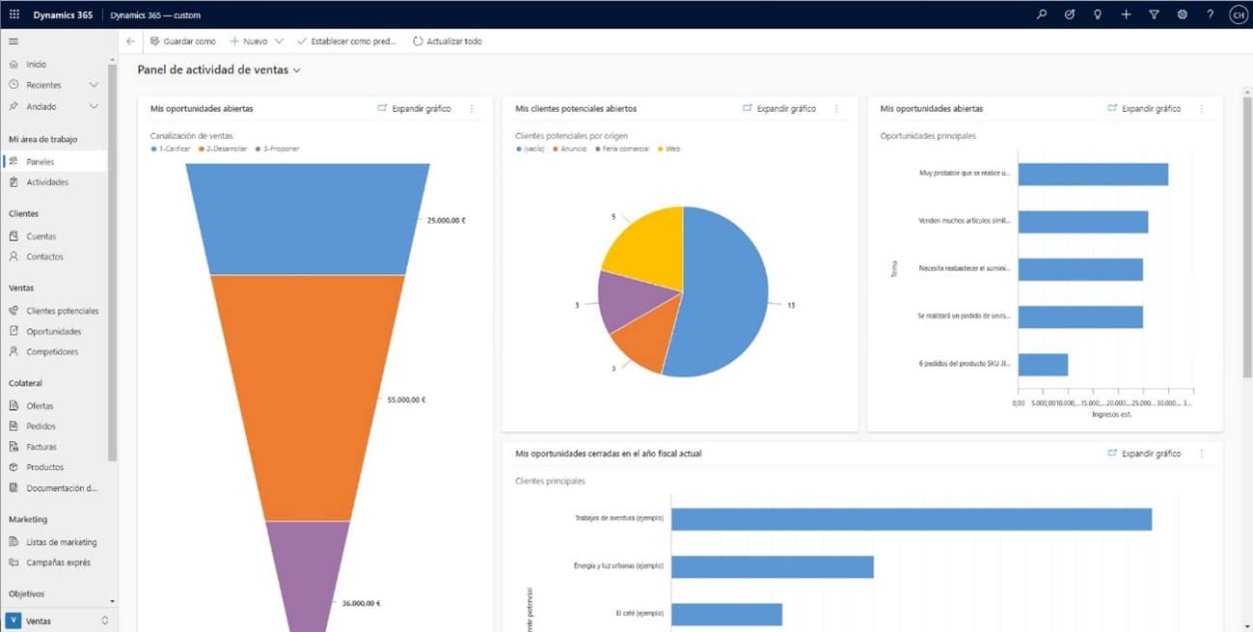Click the blue 25.000,00 € funnel segment

(x=307, y=219)
